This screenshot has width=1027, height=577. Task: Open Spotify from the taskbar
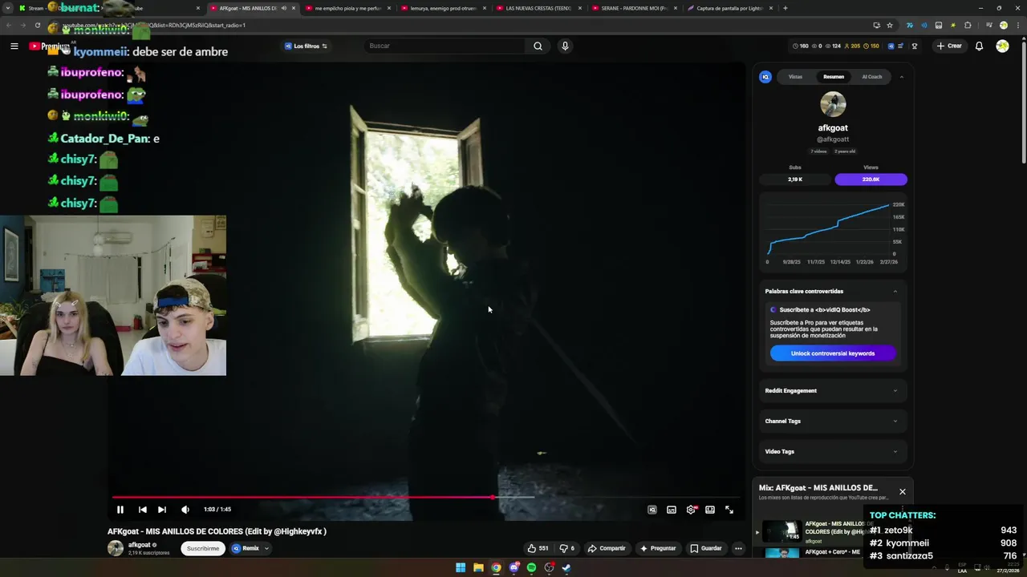coord(531,568)
